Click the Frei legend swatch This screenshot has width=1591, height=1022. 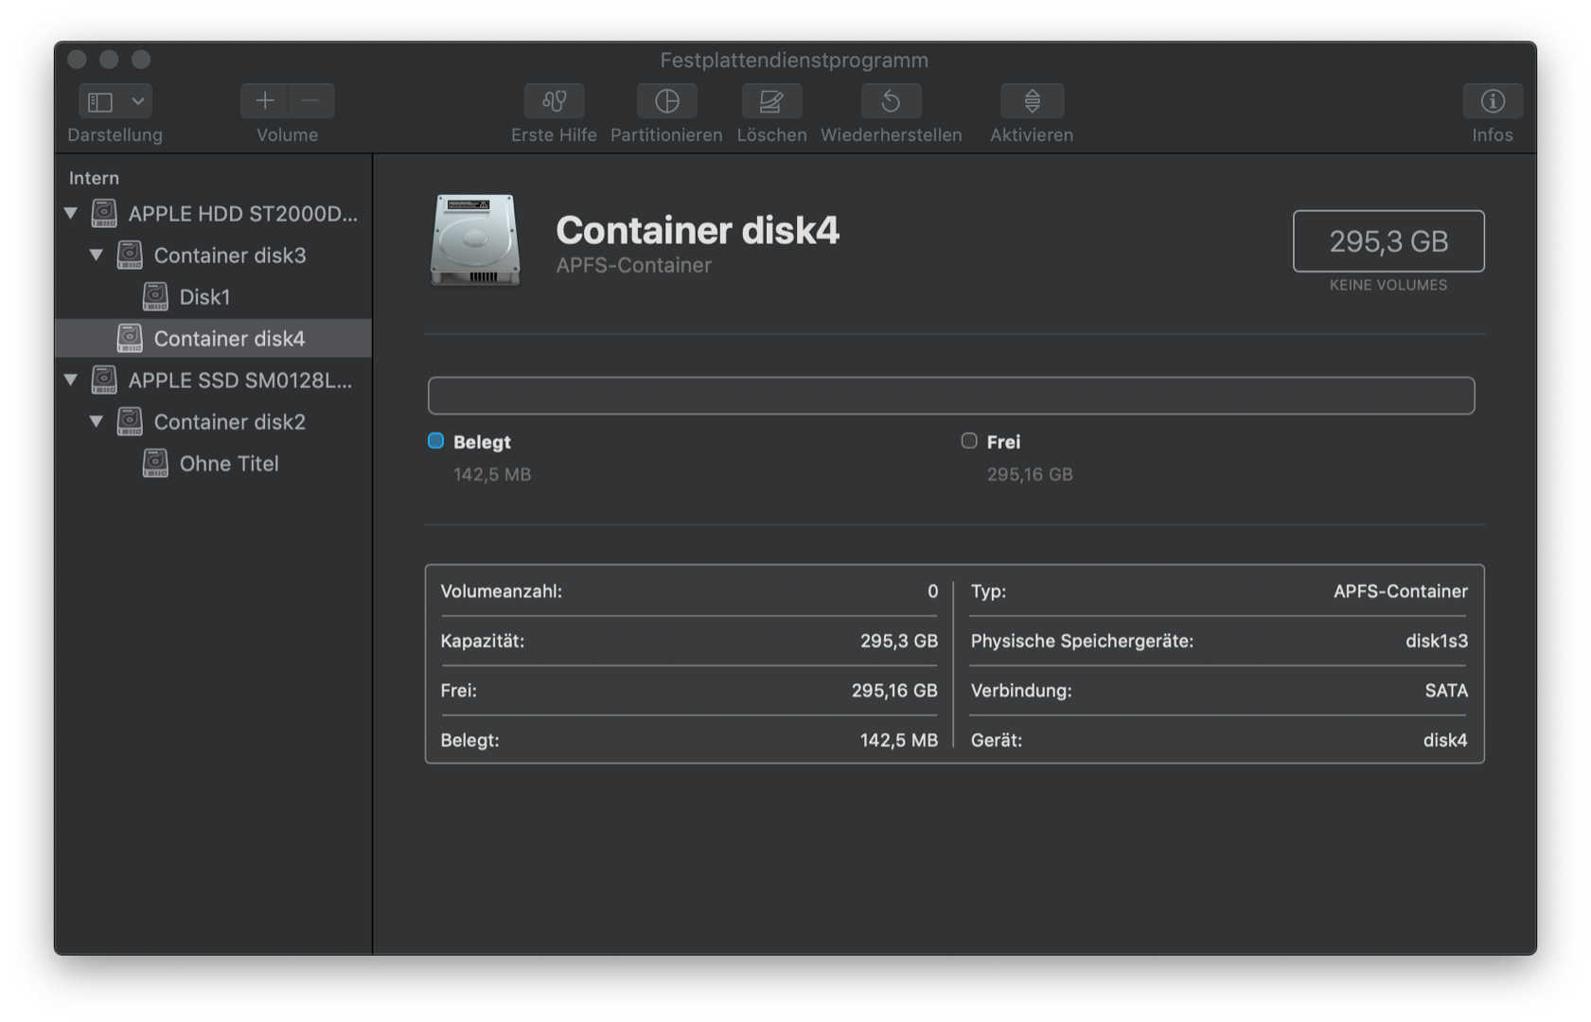[969, 441]
